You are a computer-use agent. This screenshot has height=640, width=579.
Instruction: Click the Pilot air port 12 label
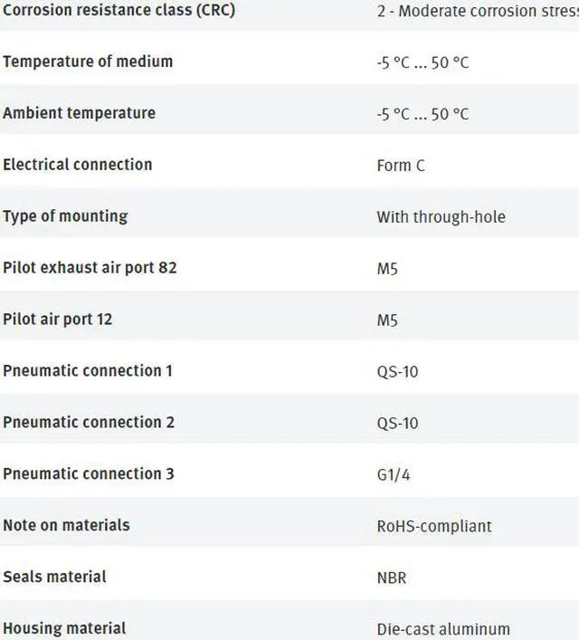(58, 320)
